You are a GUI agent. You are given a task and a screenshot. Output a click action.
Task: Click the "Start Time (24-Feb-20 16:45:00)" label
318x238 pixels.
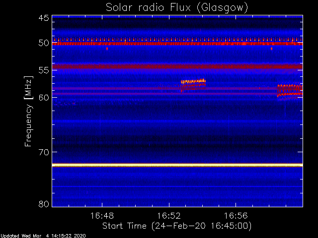point(177,226)
